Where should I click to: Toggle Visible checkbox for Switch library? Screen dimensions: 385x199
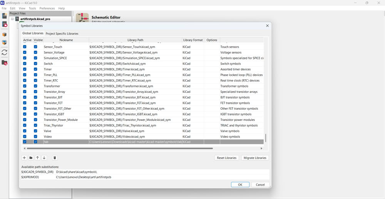35,64
